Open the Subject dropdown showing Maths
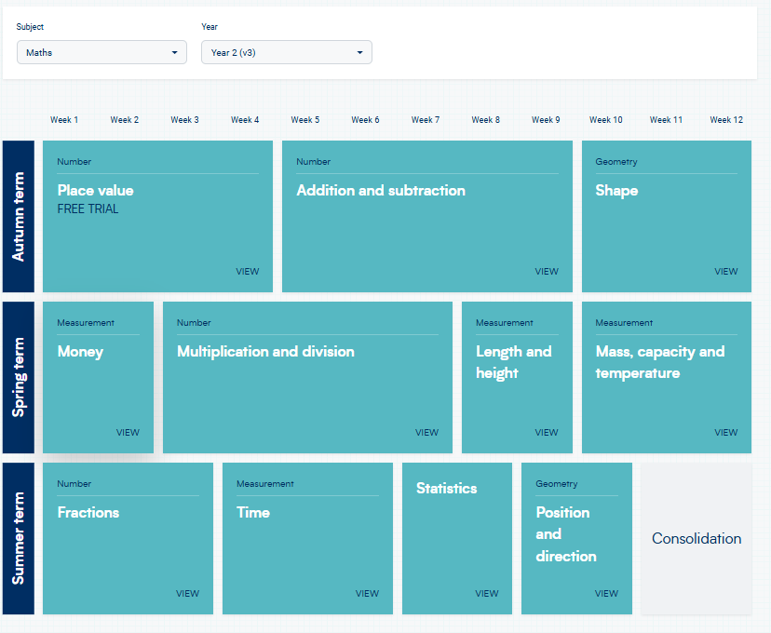 point(101,52)
